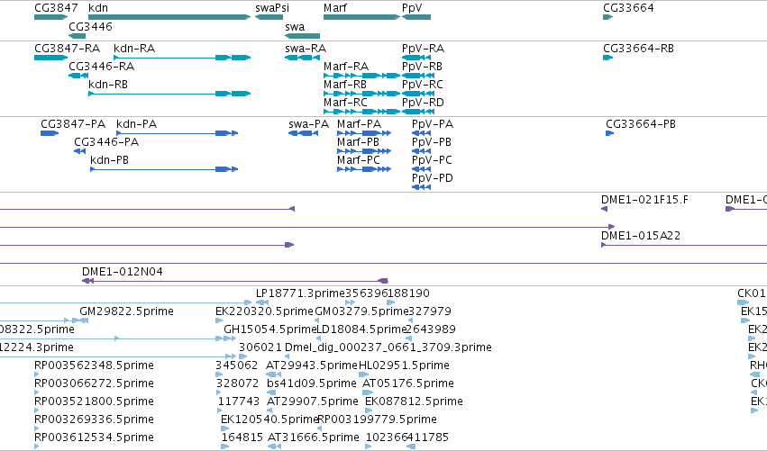Select the CG3847 gene feature bar
The height and width of the screenshot is (451, 767).
[50, 17]
